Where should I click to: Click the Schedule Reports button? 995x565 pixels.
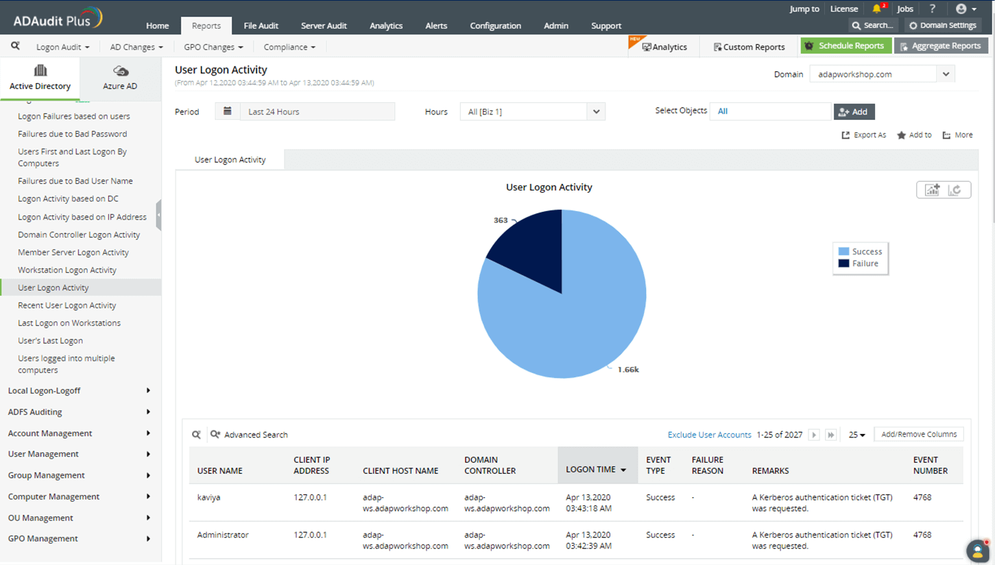pyautogui.click(x=846, y=46)
